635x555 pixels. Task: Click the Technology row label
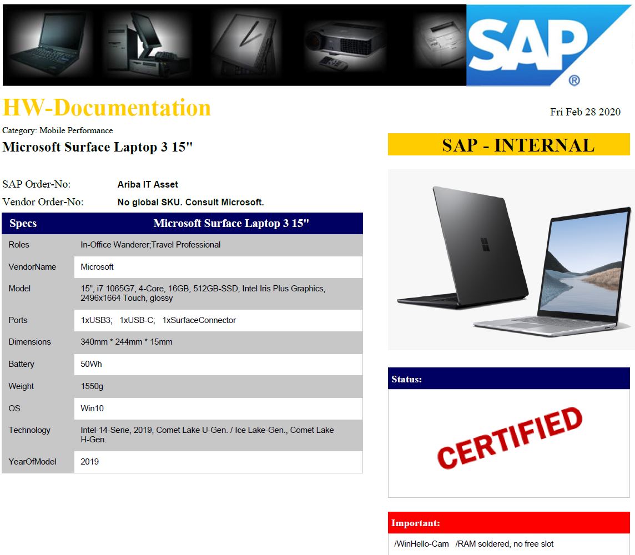click(29, 430)
